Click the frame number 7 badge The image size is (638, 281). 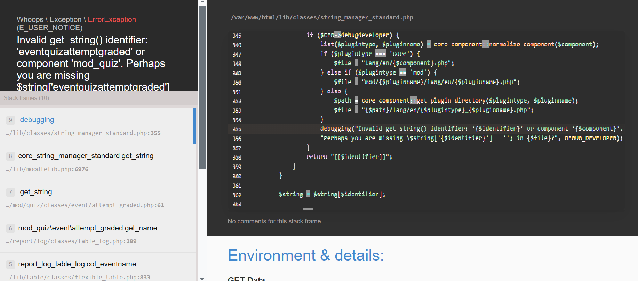pyautogui.click(x=10, y=192)
